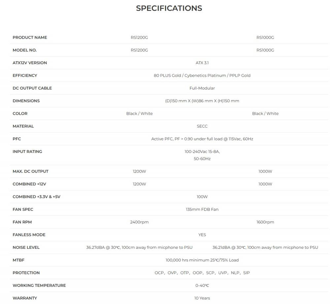Click the 2400rpm fan speed value
This screenshot has height=304, width=330.
pos(139,222)
